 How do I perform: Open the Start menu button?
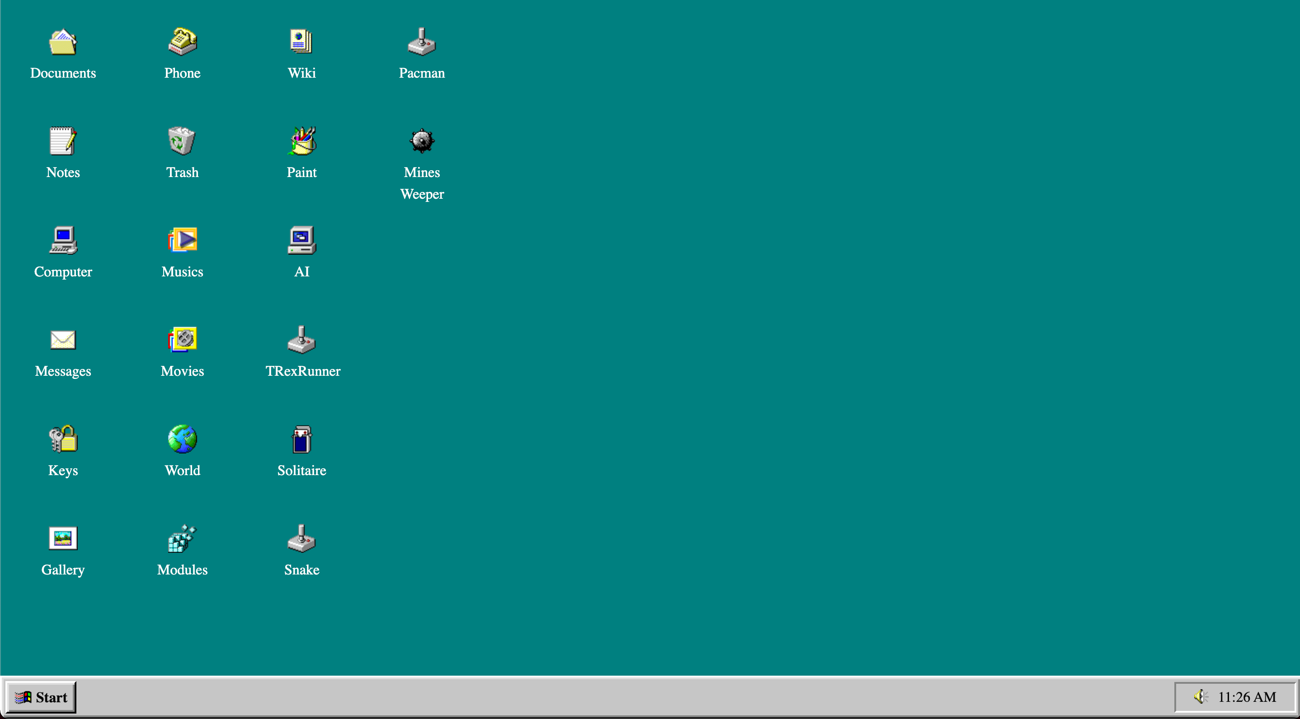(x=42, y=697)
